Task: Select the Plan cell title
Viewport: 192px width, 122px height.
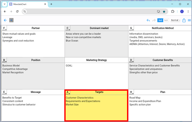Action: point(163,92)
